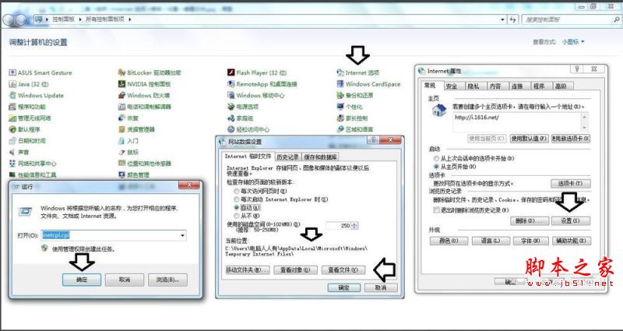Open the 家长控制 icon
This screenshot has width=623, height=331.
coord(340,118)
